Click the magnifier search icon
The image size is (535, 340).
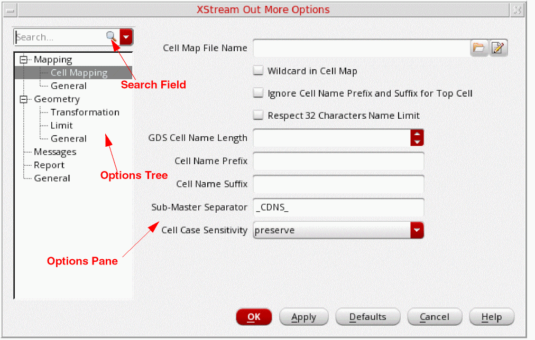pyautogui.click(x=111, y=36)
